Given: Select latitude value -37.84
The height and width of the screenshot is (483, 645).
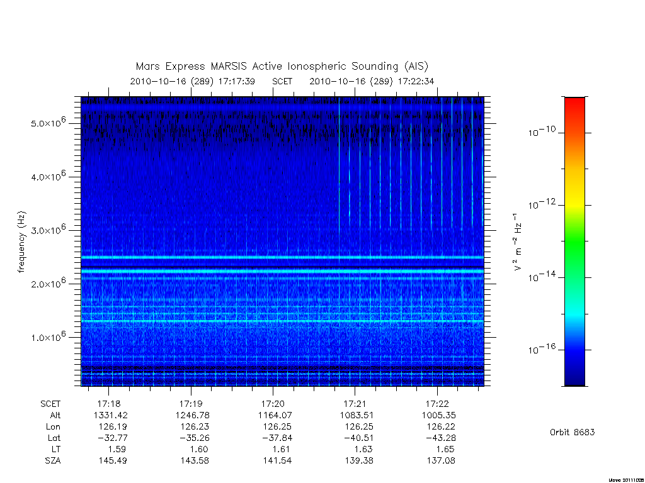Looking at the screenshot, I should click(277, 438).
